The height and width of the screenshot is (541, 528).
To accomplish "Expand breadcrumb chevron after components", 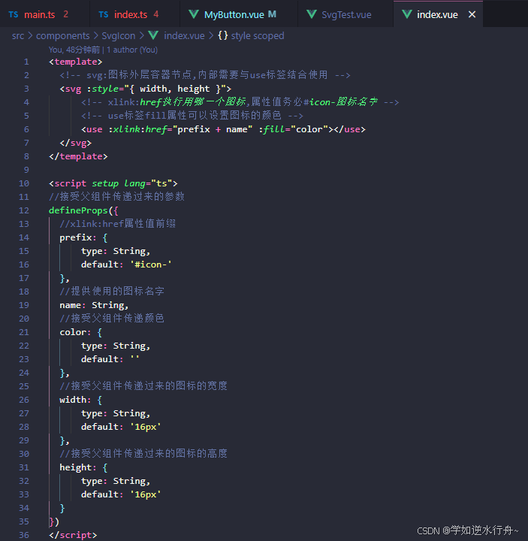I will point(95,35).
